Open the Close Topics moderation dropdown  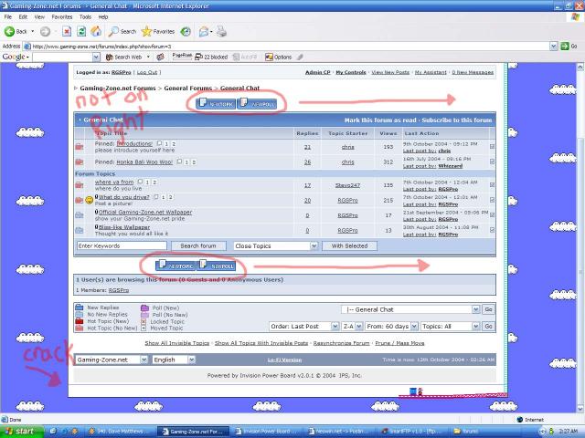point(276,245)
